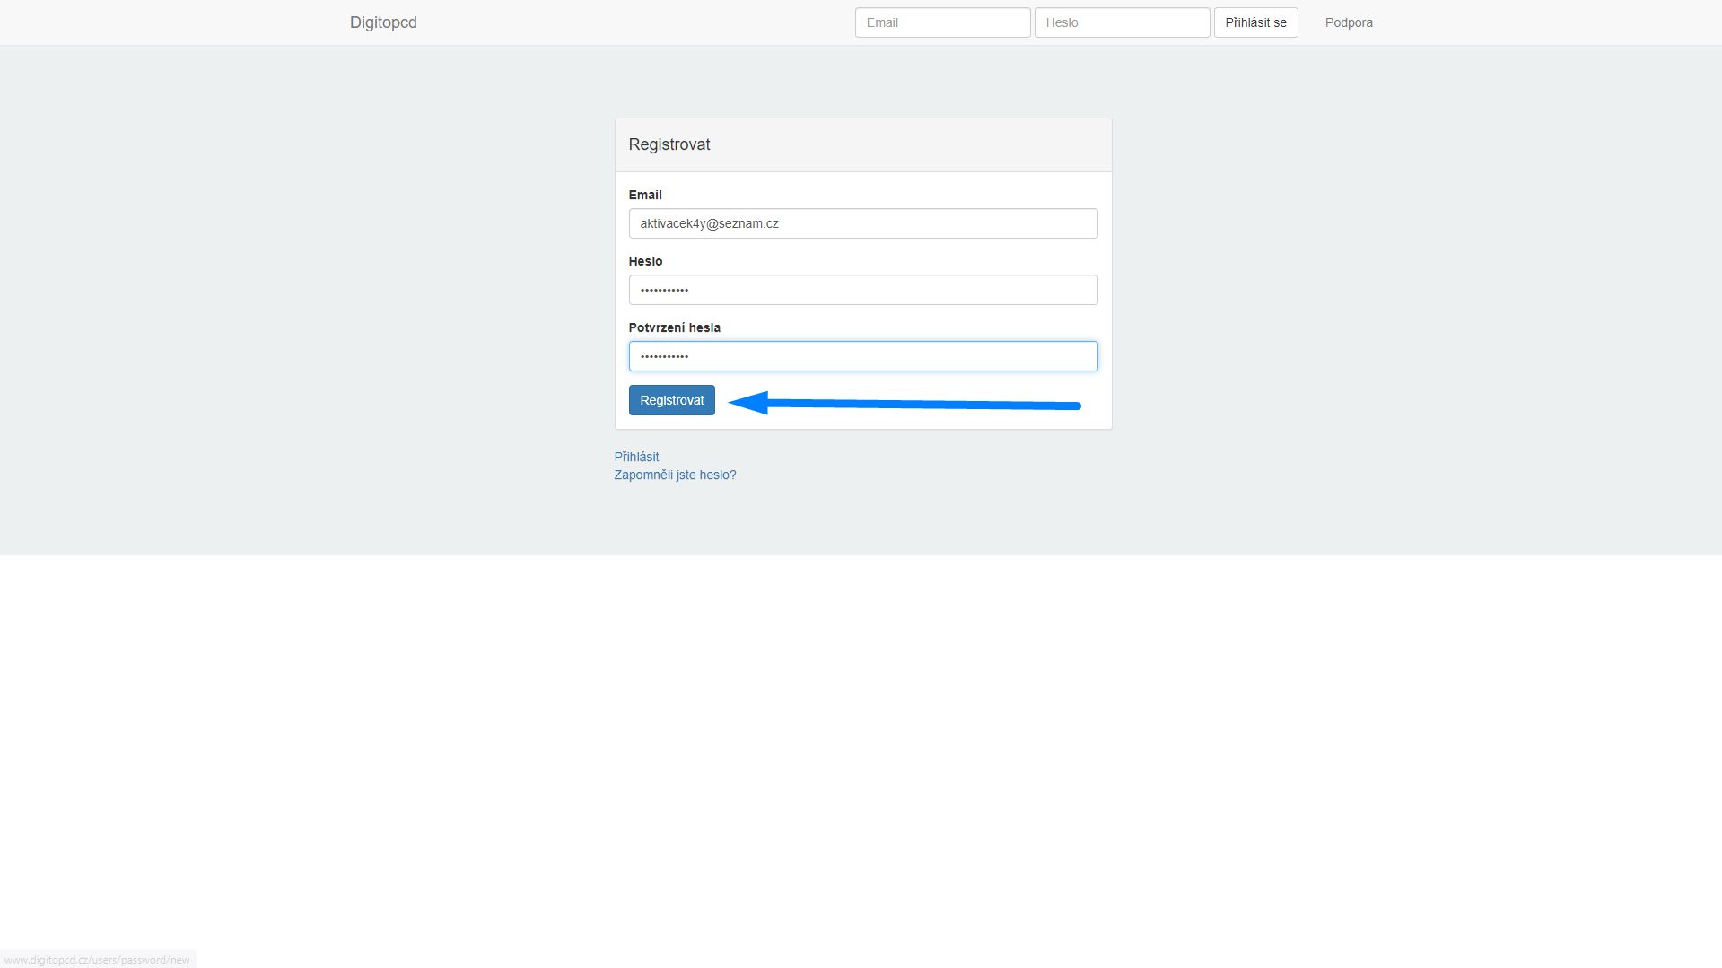The image size is (1722, 968).
Task: Click the masked dots in Heslo field
Action: 664,290
